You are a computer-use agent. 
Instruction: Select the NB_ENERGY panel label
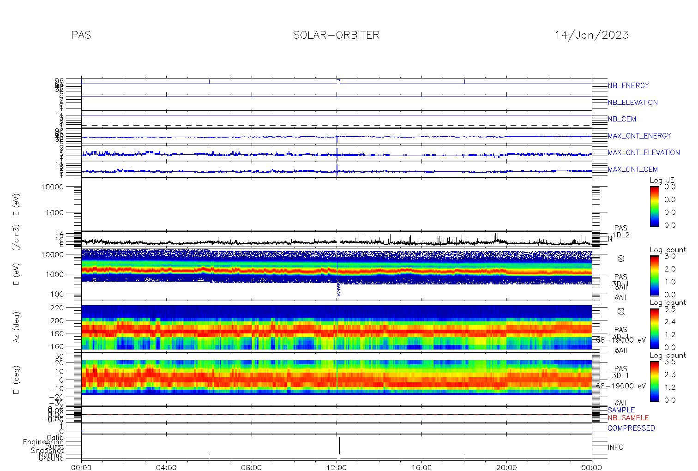click(x=628, y=85)
